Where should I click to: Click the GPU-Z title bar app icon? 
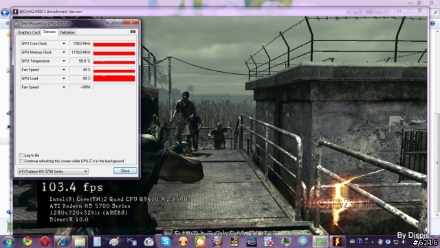pos(17,23)
